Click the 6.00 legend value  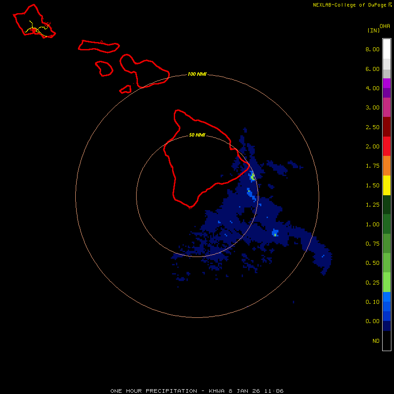(x=373, y=69)
